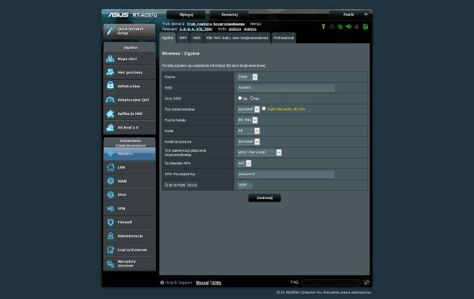The image size is (474, 299).
Task: Open the Manual link
Action: click(202, 282)
